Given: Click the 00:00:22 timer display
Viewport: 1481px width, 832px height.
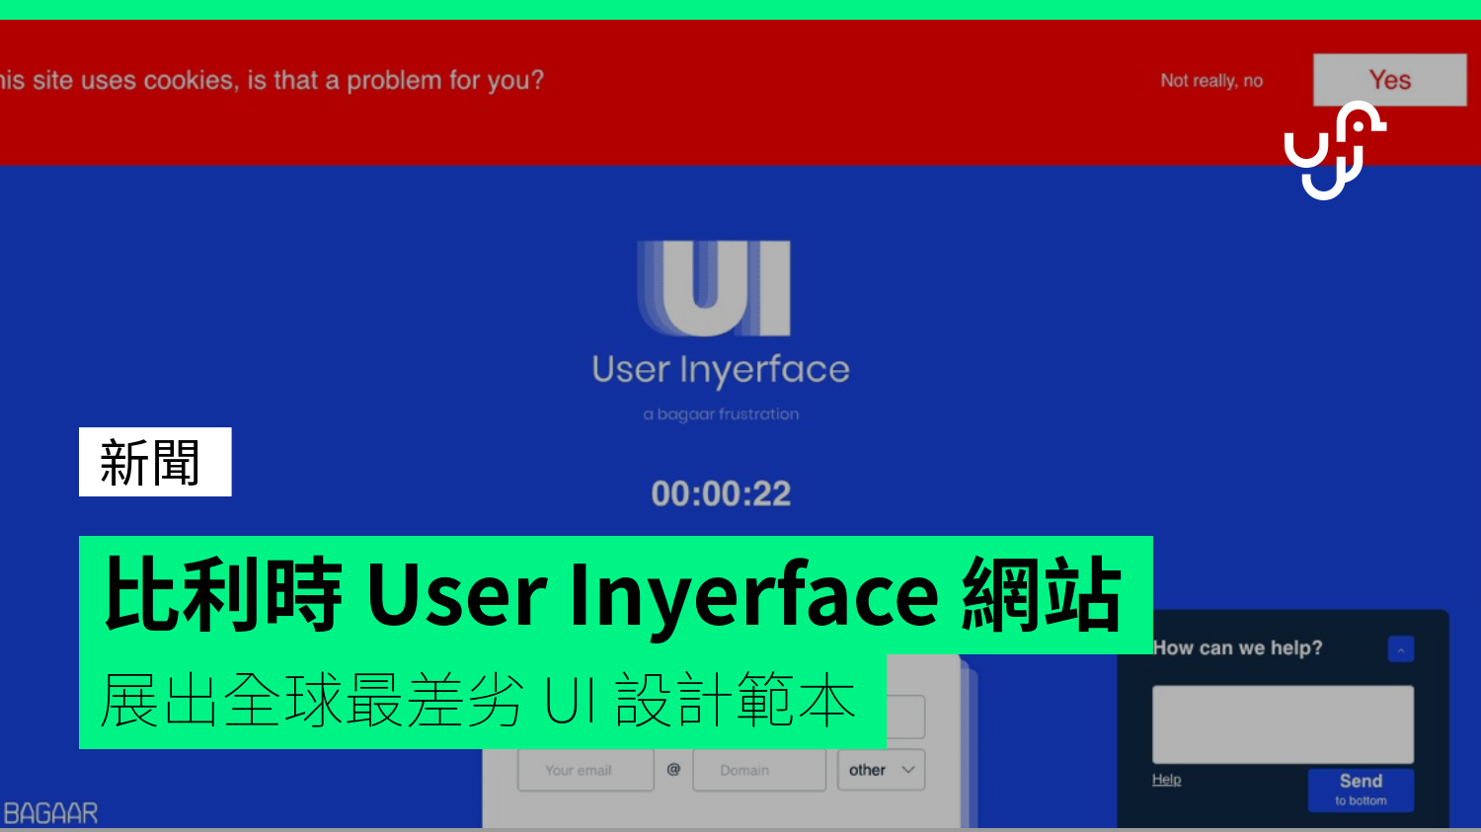Looking at the screenshot, I should click(x=720, y=492).
